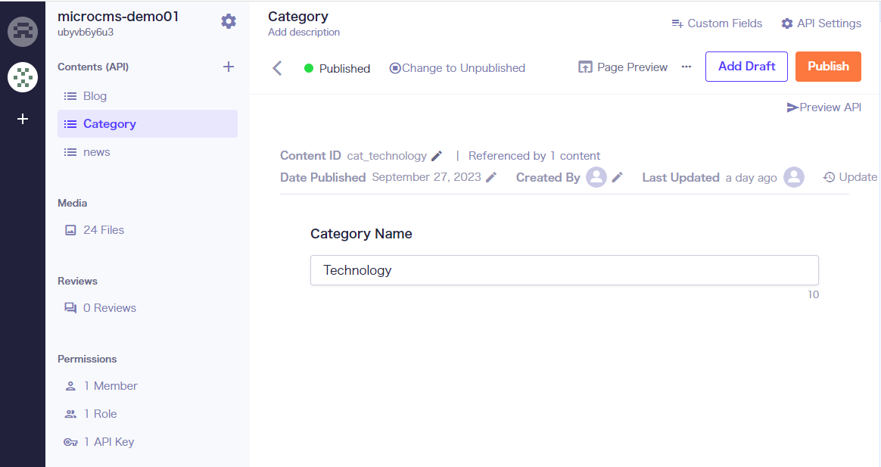
Task: Click the Add Draft button
Action: pyautogui.click(x=746, y=67)
